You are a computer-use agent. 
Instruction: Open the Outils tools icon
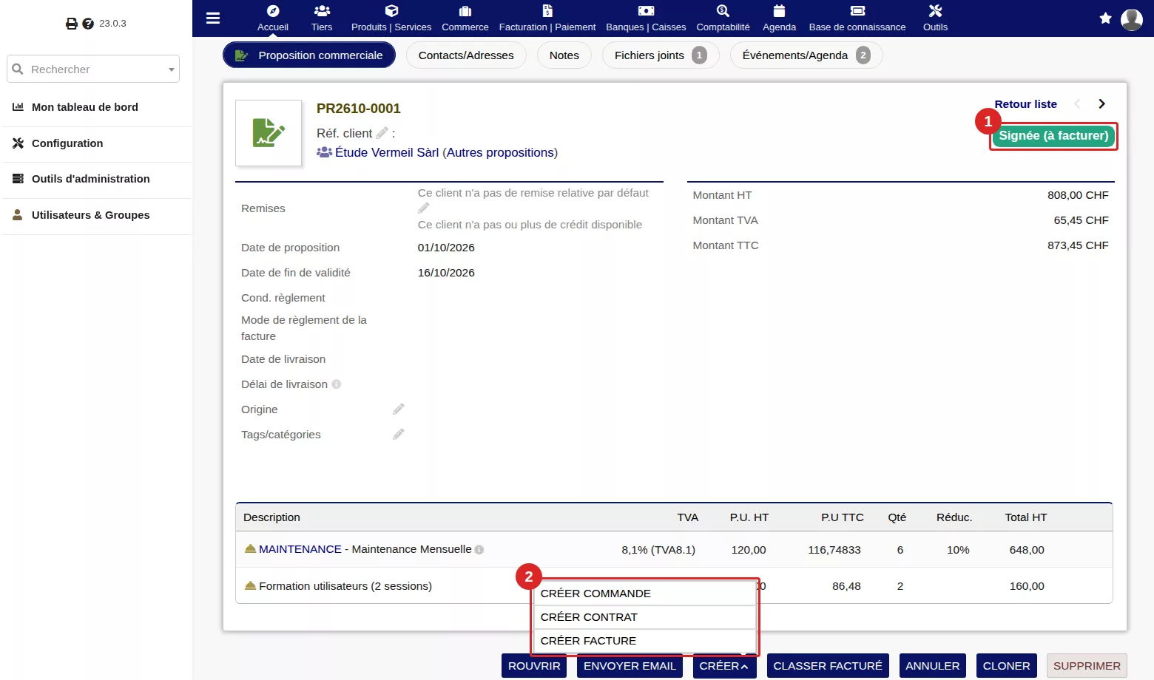(935, 11)
